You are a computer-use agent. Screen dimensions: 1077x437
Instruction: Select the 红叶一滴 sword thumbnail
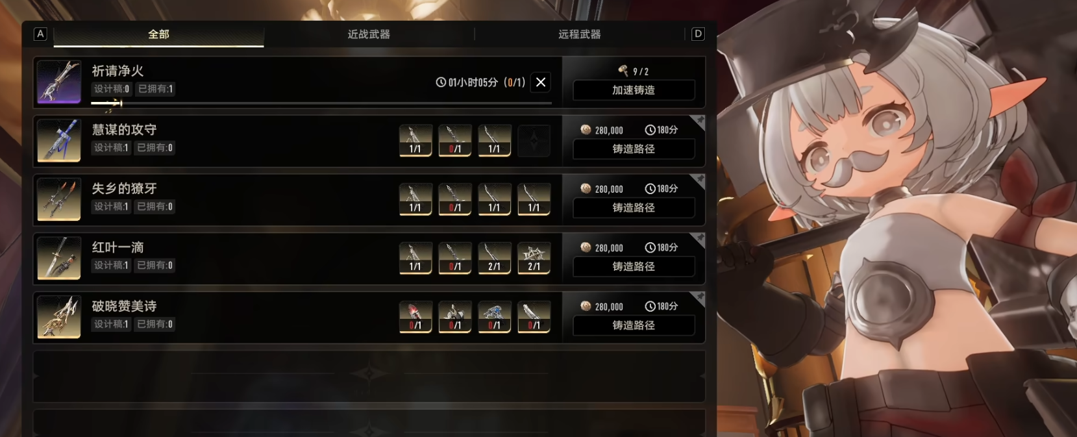click(x=59, y=258)
